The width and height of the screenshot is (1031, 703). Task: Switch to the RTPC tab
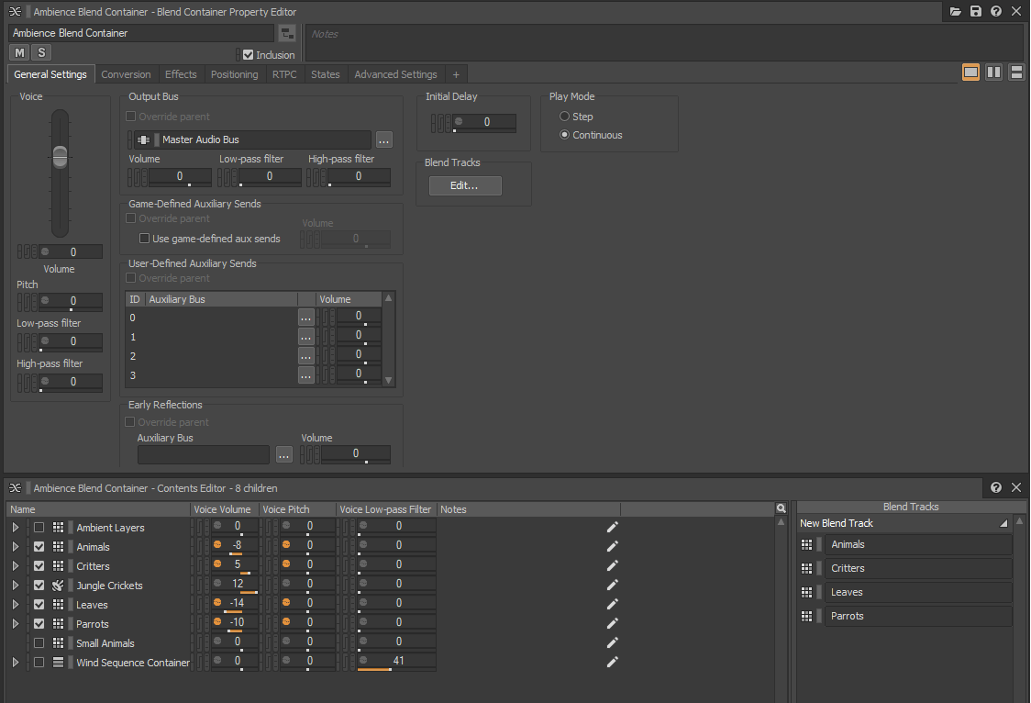coord(284,74)
